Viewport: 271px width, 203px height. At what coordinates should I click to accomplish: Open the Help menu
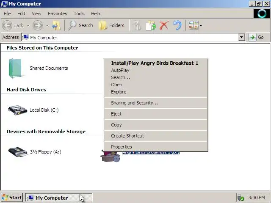[96, 14]
